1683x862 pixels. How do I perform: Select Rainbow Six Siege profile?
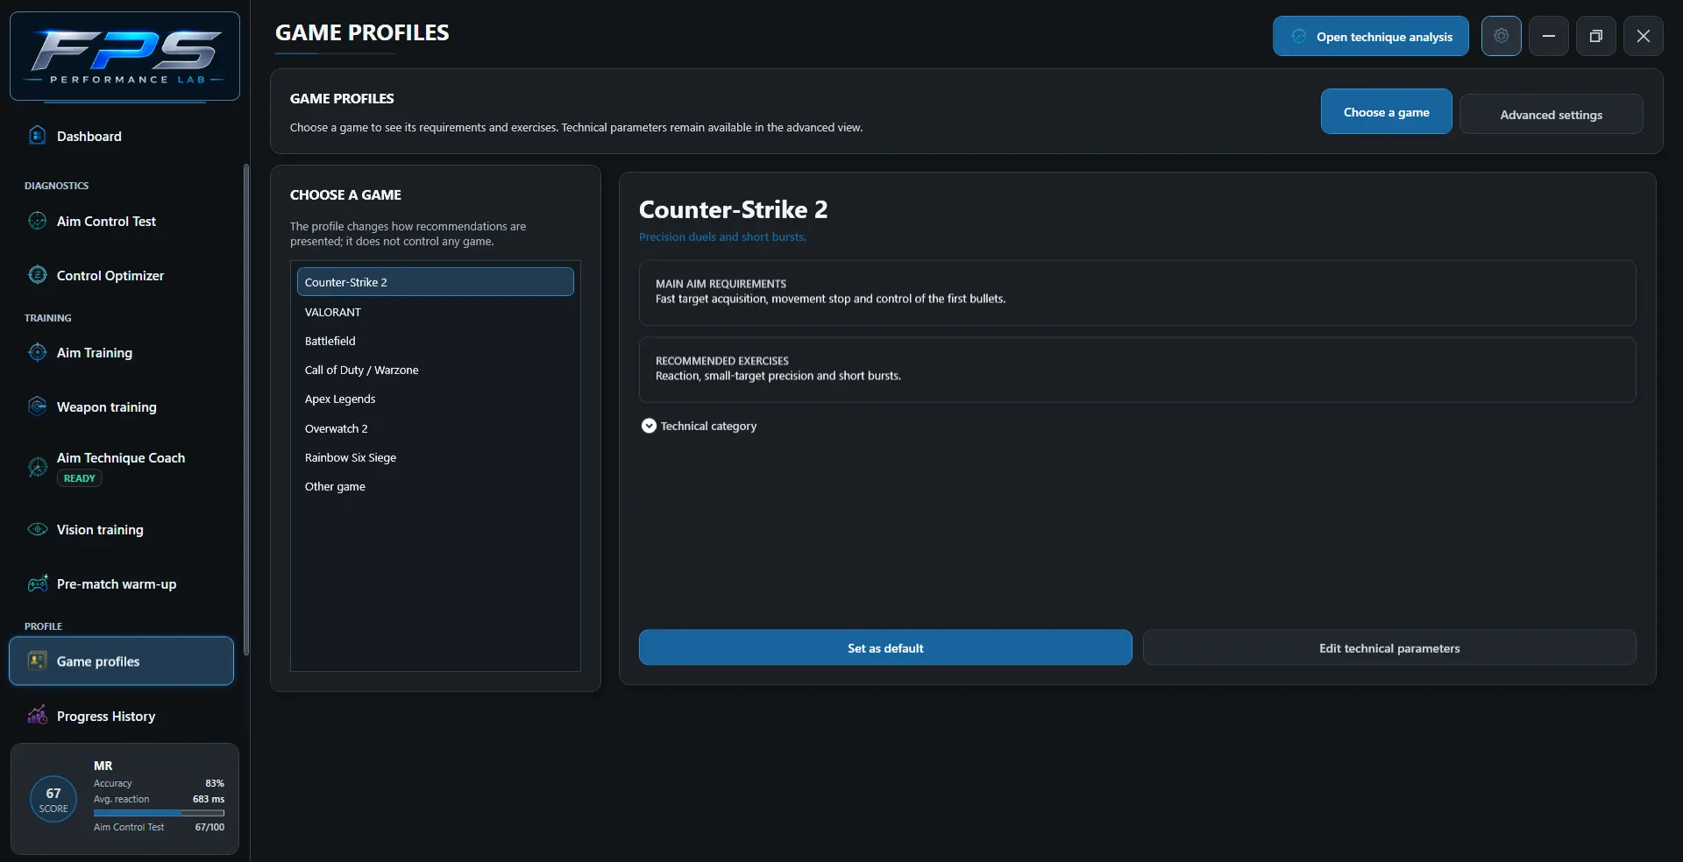point(435,456)
